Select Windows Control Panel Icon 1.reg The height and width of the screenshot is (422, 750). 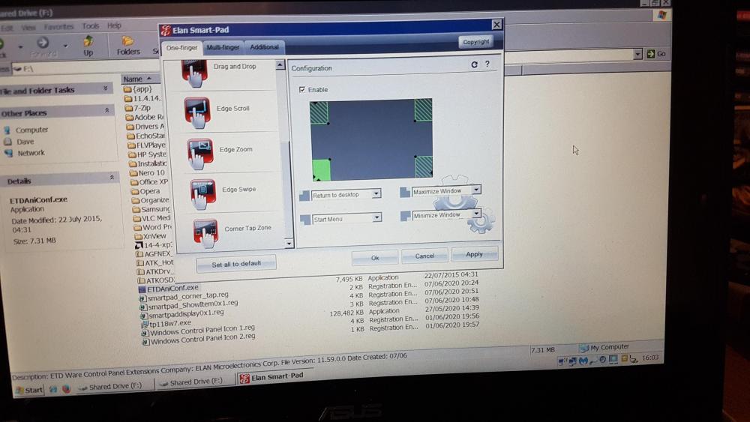pyautogui.click(x=199, y=331)
